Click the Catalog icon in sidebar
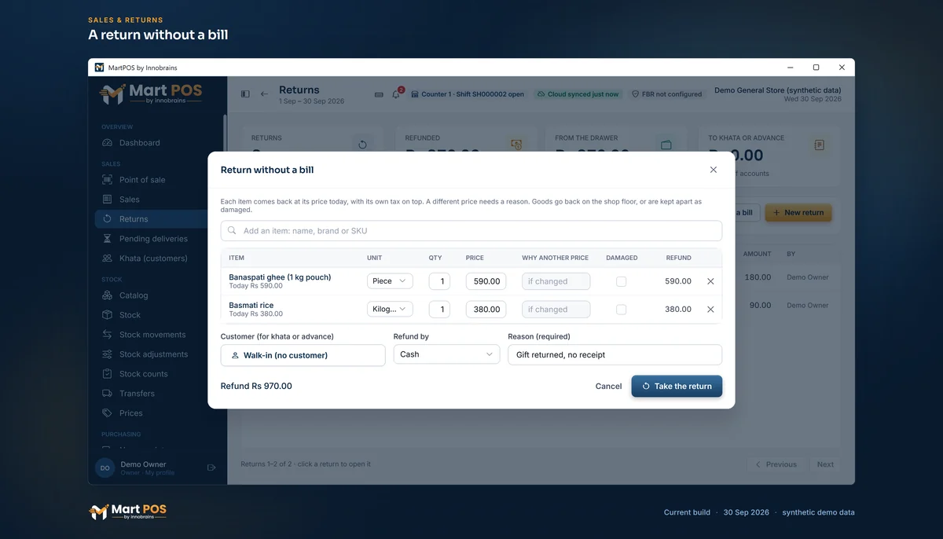Screen dimensions: 943x539 pos(107,295)
